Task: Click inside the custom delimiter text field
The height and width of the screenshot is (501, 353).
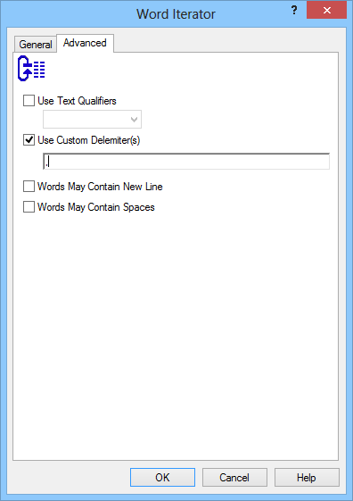Action: 186,161
